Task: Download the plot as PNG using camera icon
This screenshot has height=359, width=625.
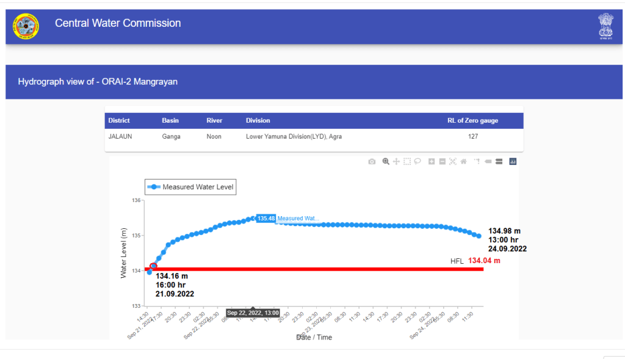Action: point(372,162)
